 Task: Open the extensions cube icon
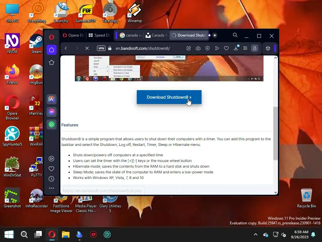268,48
